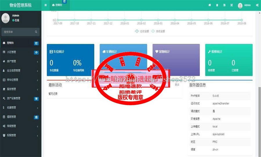Click the 资 badge next to 资产设备管理
The width and height of the screenshot is (261, 157).
pyautogui.click(x=36, y=99)
